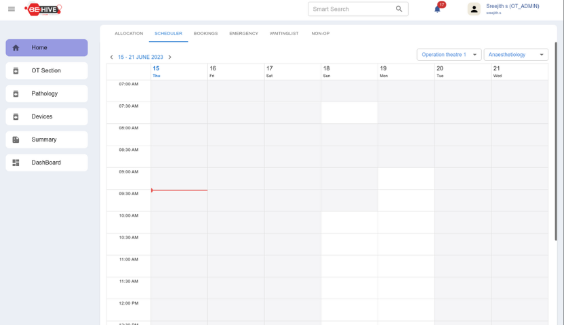Select Sunday 18 slot at 07:30 AM
Screen dimensions: 564x325
[x=349, y=113]
